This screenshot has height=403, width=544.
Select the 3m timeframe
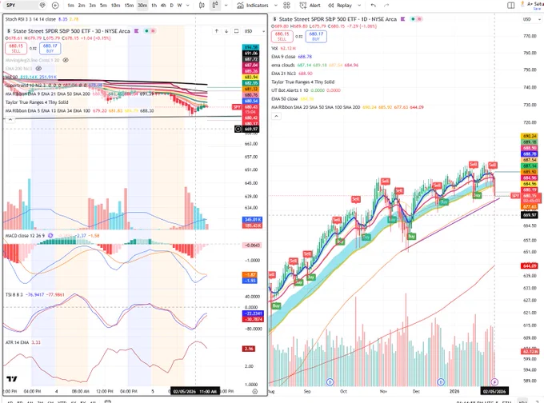[92, 6]
